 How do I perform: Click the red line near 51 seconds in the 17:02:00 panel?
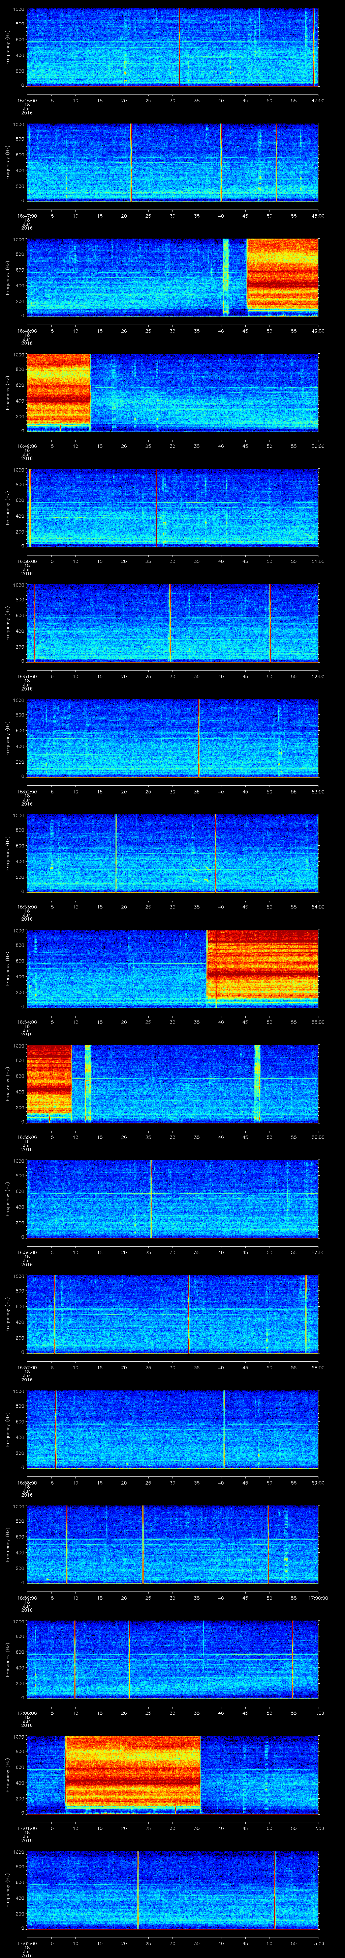coord(275,1889)
